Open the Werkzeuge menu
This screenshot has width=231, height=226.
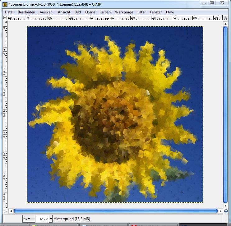124,12
